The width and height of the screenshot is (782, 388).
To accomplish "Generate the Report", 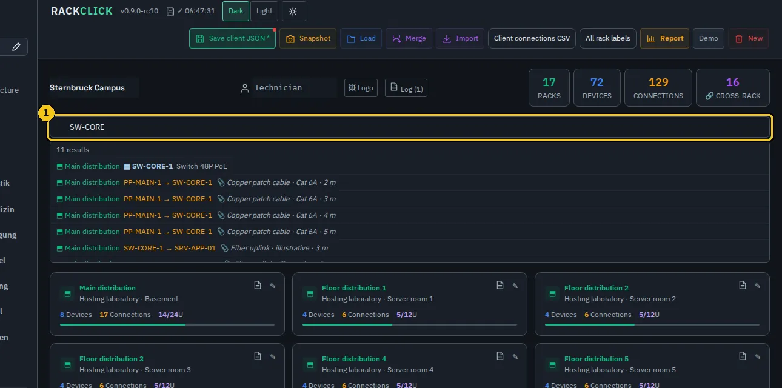I will pyautogui.click(x=665, y=38).
